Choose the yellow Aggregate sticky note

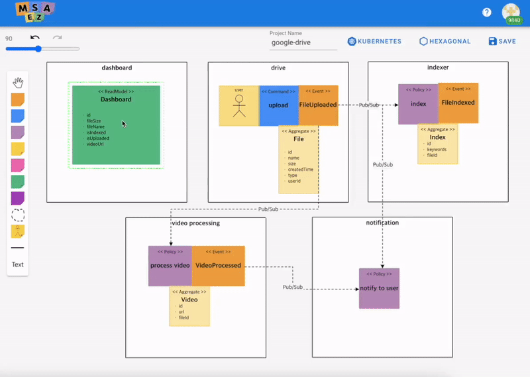pyautogui.click(x=18, y=149)
